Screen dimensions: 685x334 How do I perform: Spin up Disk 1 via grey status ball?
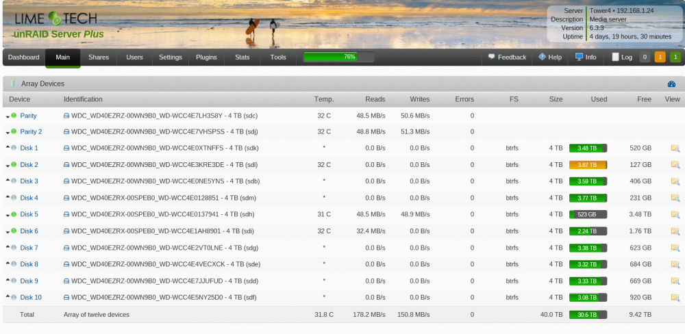pos(14,148)
